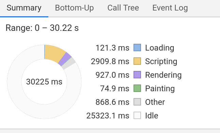Click the Range: 0 – 30.22 s label
The height and width of the screenshot is (133, 220).
[x=42, y=28]
